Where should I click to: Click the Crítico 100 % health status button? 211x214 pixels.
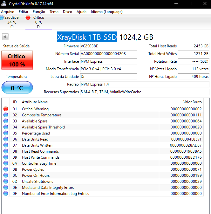(17, 60)
